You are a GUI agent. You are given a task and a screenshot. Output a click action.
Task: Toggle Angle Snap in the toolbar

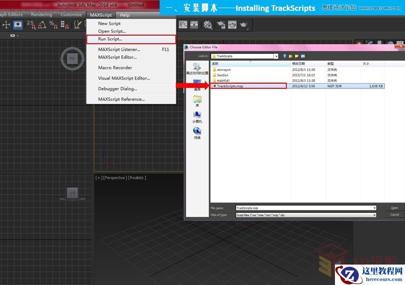(x=42, y=25)
